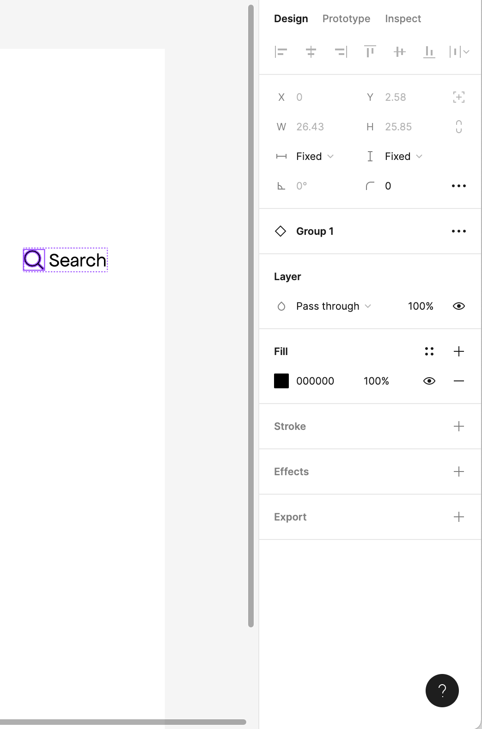The height and width of the screenshot is (729, 482).
Task: Click align vertical centers icon
Action: click(400, 52)
